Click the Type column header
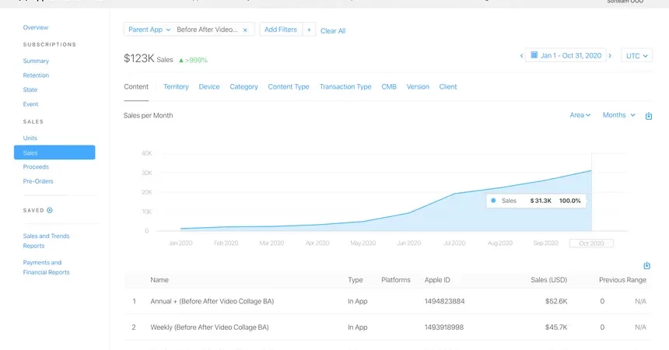The height and width of the screenshot is (350, 669). pos(355,280)
